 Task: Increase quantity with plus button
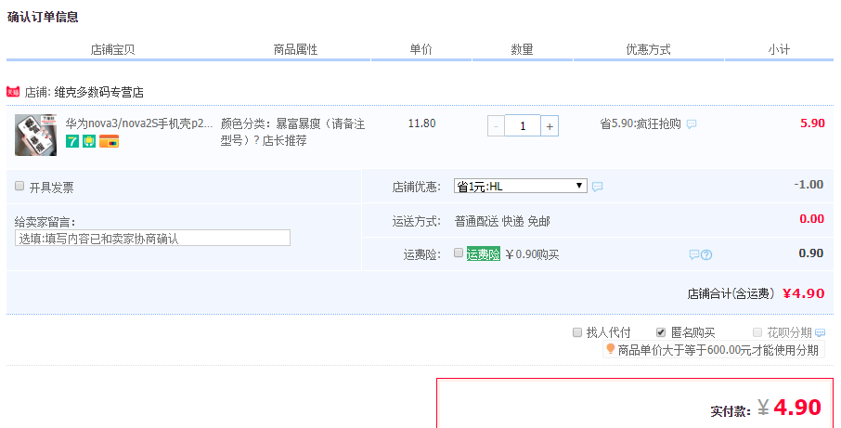550,126
